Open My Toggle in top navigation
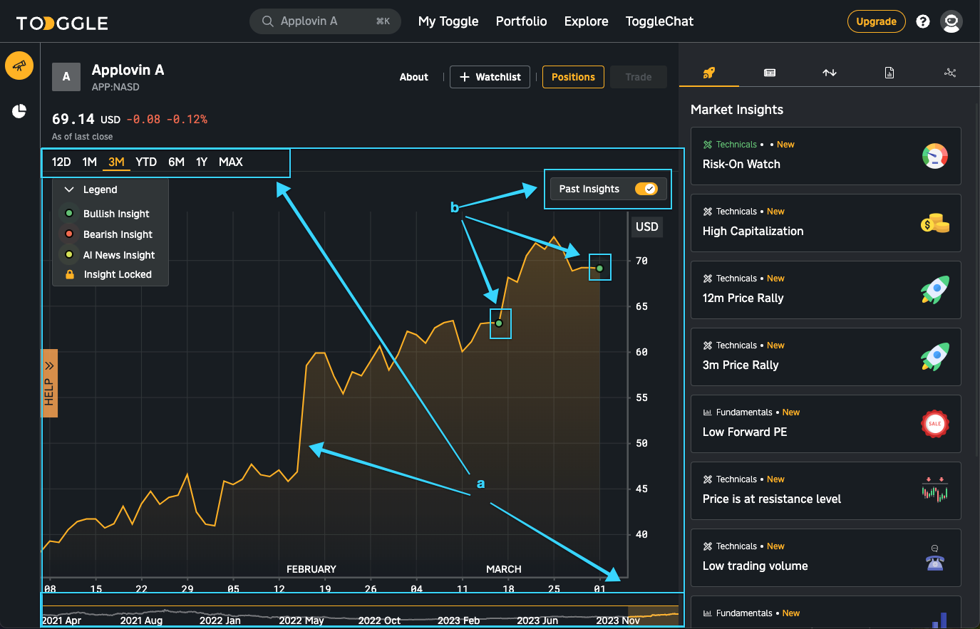980x629 pixels. point(448,21)
